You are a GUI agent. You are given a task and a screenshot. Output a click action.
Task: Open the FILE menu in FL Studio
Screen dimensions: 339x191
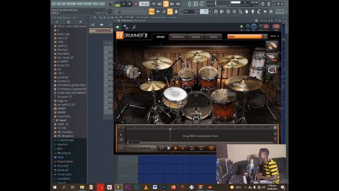coord(53,4)
